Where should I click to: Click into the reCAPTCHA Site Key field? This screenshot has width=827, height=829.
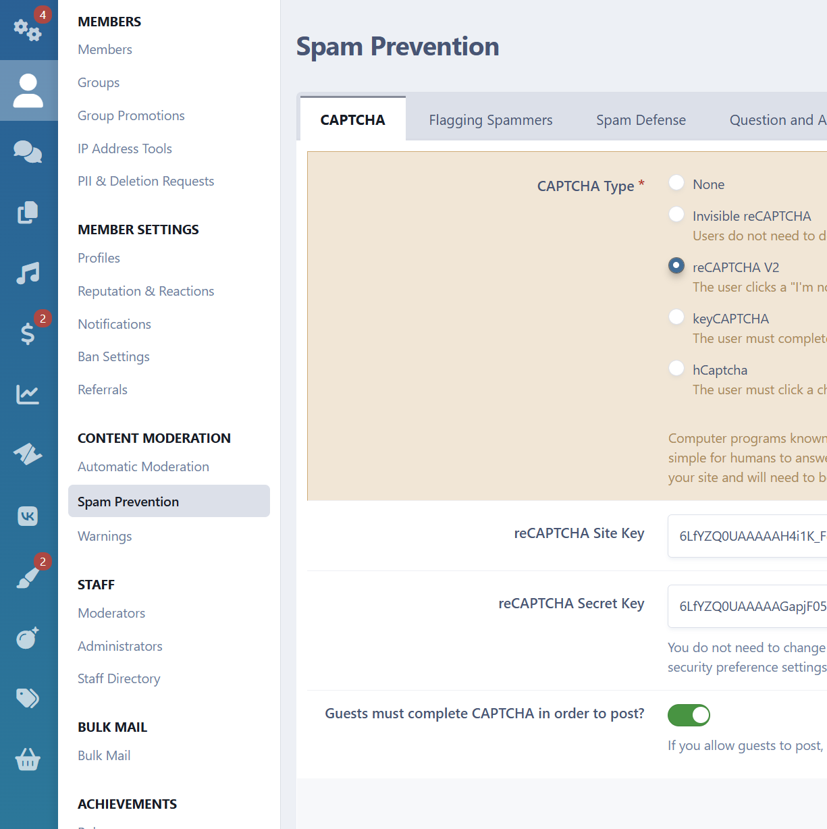(747, 536)
